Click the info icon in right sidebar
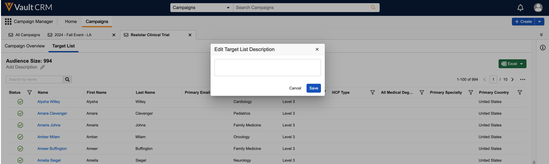 click(x=543, y=48)
